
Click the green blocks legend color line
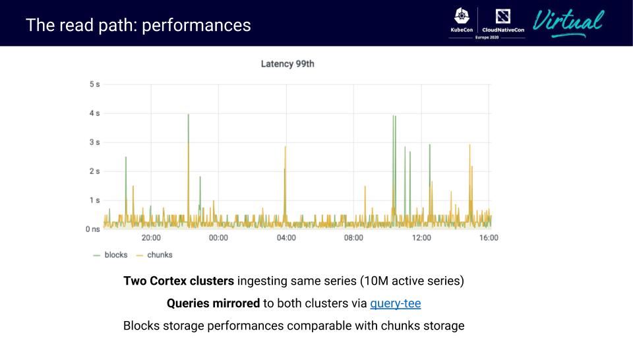(96, 254)
